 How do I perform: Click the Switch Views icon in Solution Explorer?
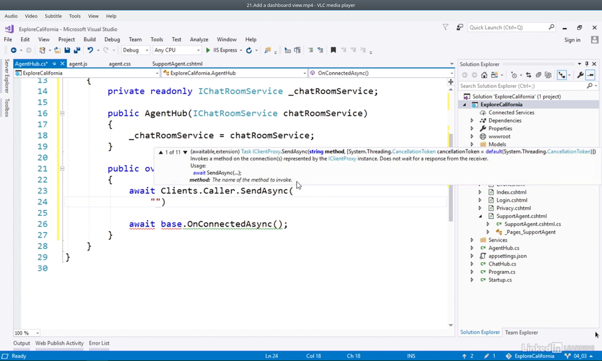coord(494,75)
